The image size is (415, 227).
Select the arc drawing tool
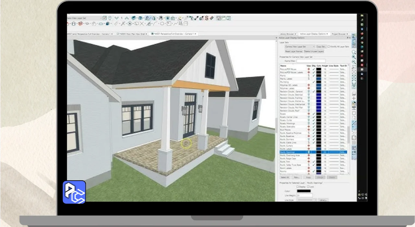click(x=155, y=23)
